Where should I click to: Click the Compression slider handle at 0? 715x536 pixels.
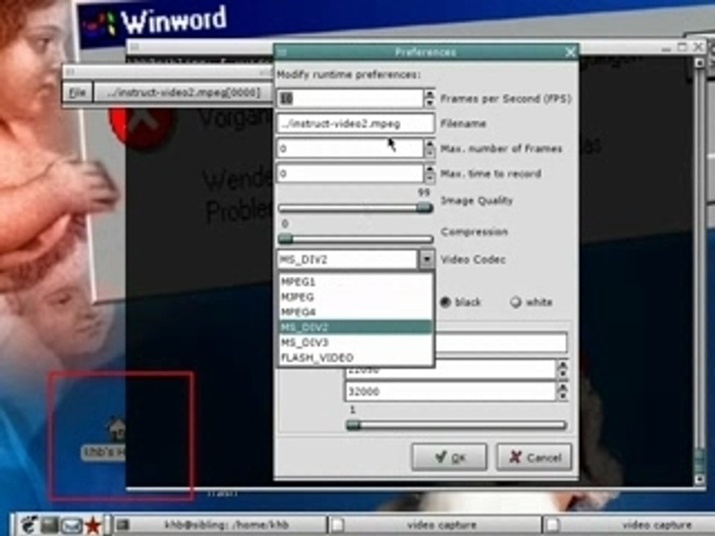pyautogui.click(x=285, y=239)
